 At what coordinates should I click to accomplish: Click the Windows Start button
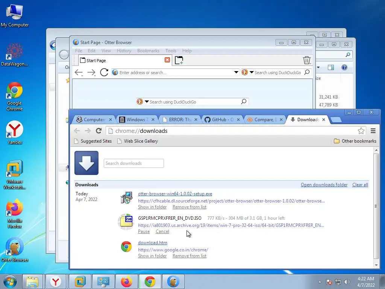point(10,281)
